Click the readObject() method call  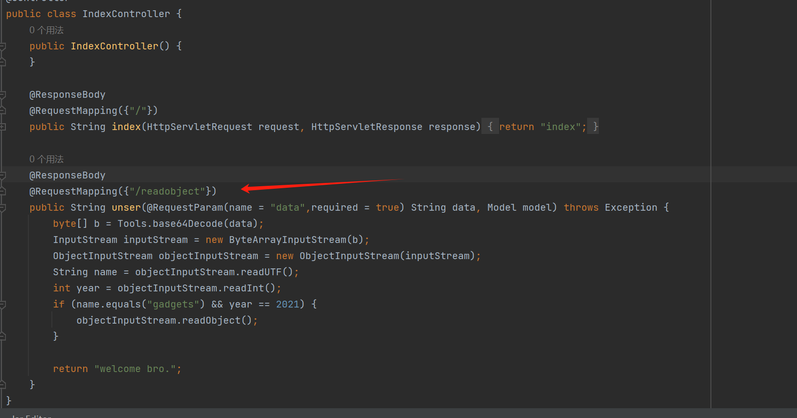tap(211, 320)
